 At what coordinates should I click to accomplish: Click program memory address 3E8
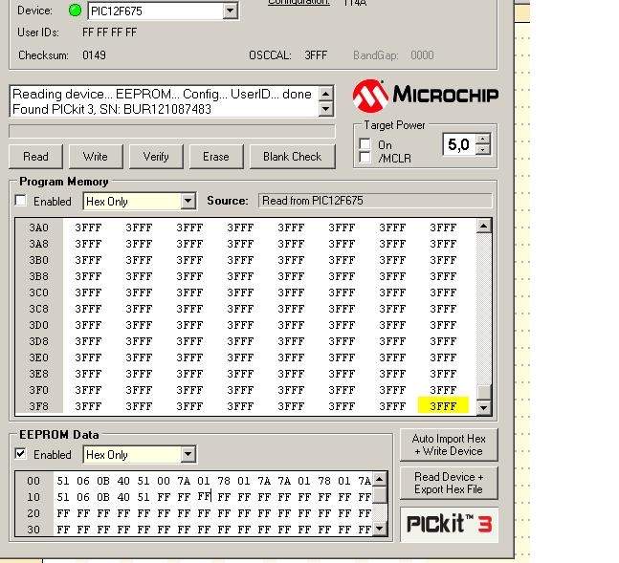(38, 374)
